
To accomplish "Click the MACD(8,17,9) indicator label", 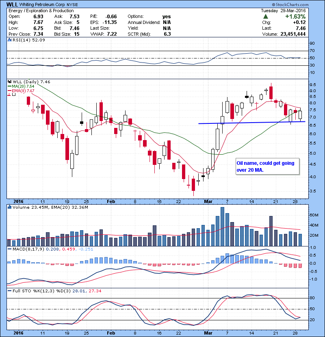I will tap(28, 249).
